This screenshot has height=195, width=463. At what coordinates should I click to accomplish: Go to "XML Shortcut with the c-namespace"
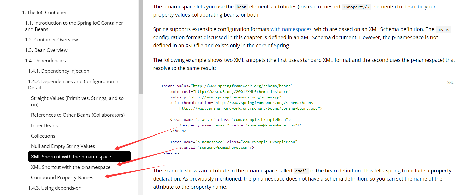tap(71, 167)
